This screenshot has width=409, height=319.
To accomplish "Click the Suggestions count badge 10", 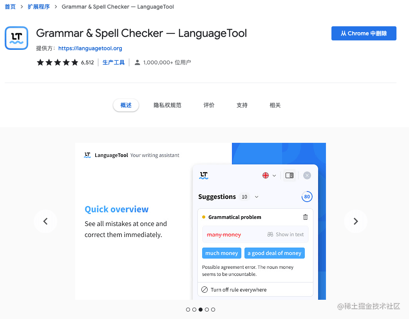I will click(244, 197).
